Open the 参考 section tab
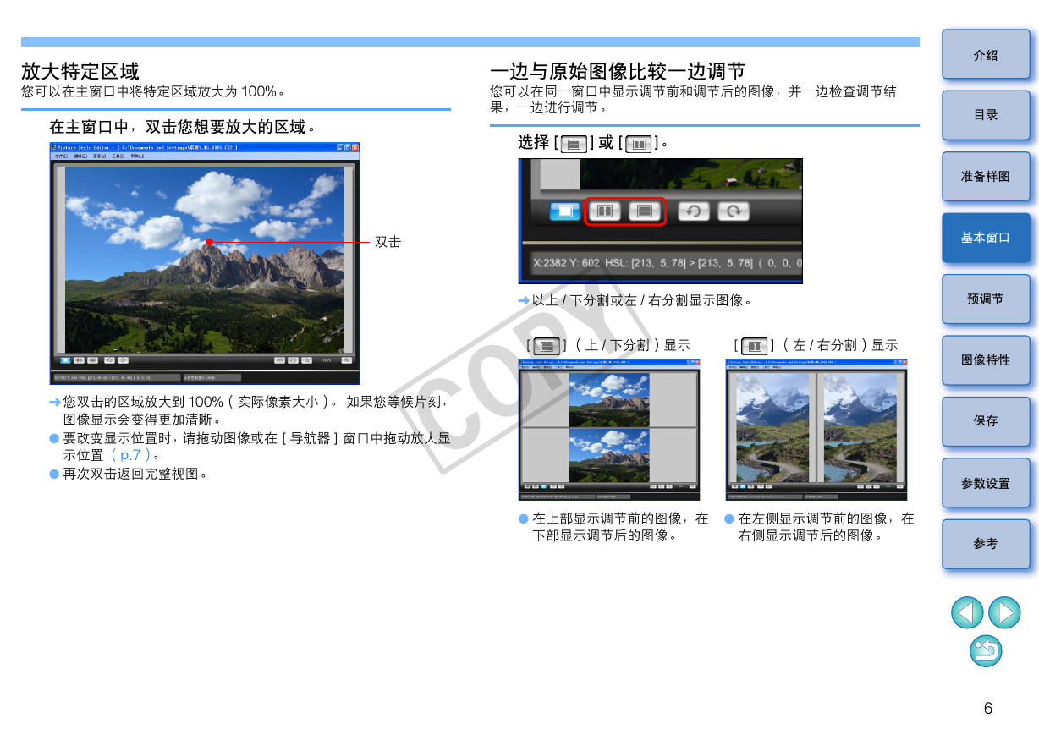This screenshot has height=735, width=1039. tap(986, 544)
